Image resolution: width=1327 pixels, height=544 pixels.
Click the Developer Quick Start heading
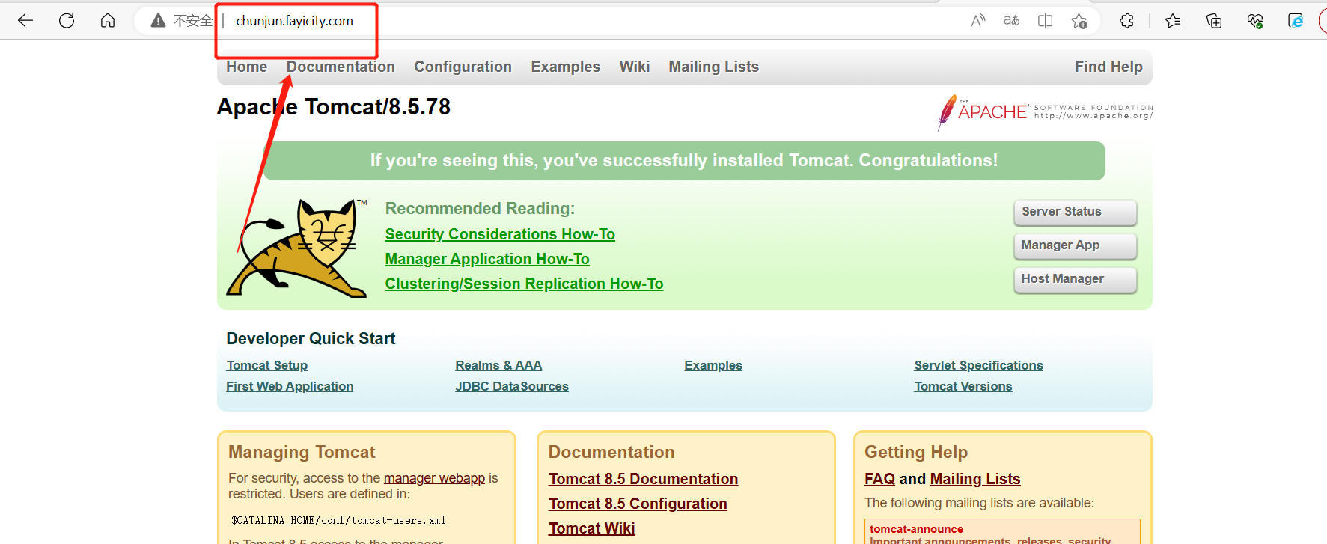click(311, 339)
